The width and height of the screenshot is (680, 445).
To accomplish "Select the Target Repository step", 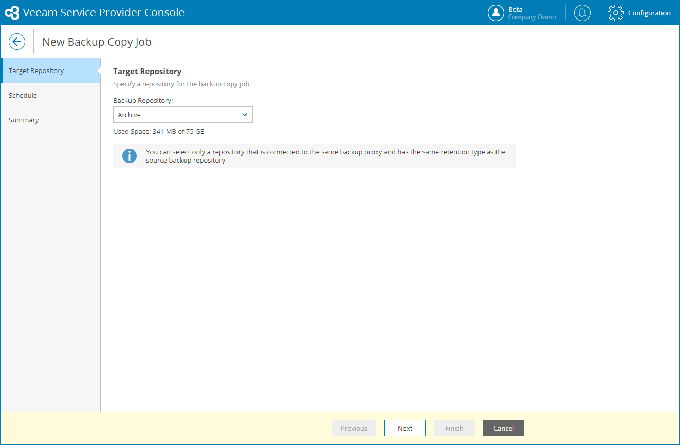I will tap(50, 70).
